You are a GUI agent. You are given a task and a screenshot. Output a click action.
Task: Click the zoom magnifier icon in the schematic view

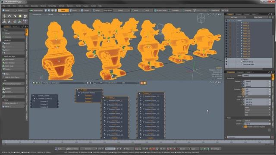coord(213,82)
